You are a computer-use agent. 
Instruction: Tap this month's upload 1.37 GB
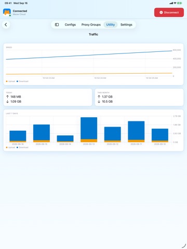coord(107,96)
